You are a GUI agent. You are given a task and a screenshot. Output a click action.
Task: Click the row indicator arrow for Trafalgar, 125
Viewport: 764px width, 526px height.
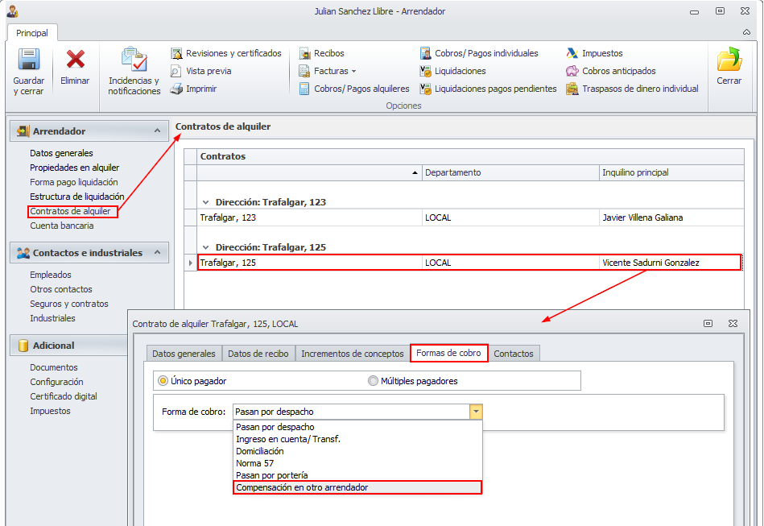(191, 263)
